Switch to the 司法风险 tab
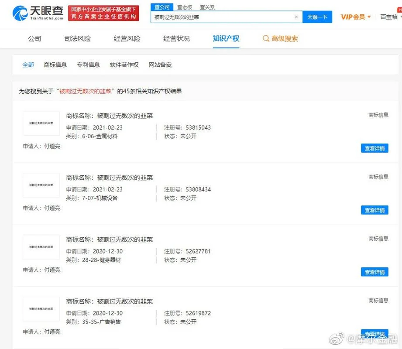 (77, 38)
